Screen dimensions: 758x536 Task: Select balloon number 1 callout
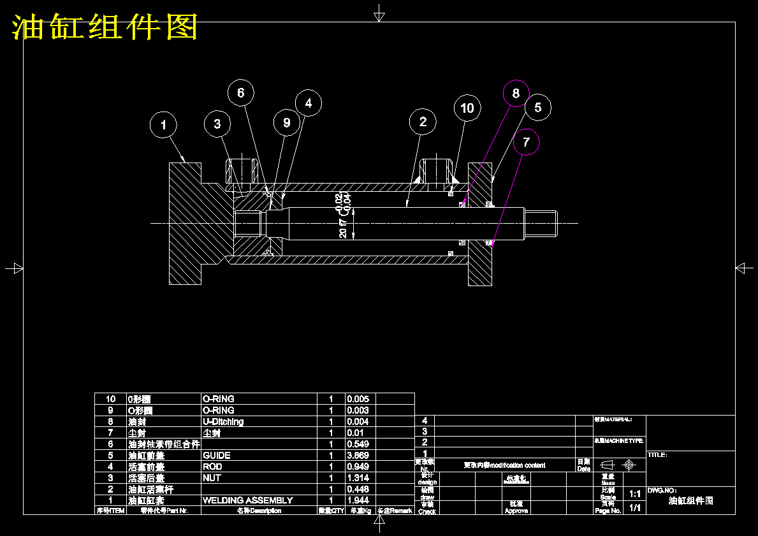coord(163,125)
